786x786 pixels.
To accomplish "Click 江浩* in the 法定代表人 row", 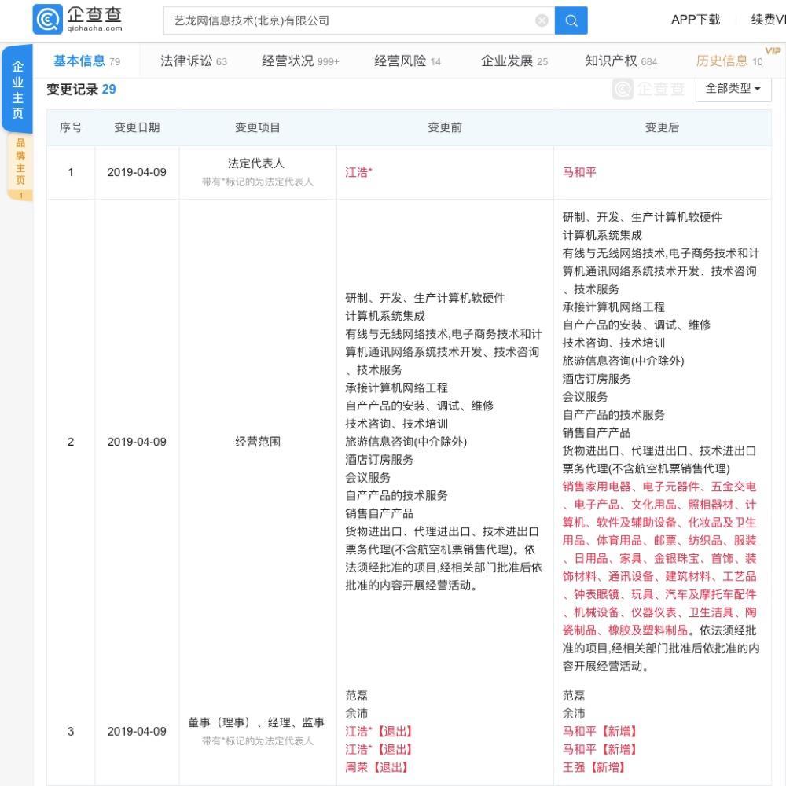I will point(358,172).
